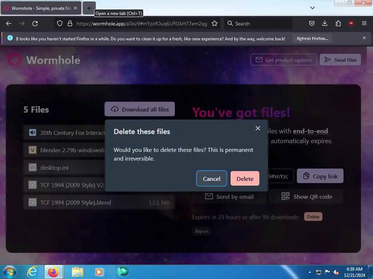Select TCF 1994 (2009 Style).blend file
Viewport: 373px width, 279px height.
click(x=99, y=202)
